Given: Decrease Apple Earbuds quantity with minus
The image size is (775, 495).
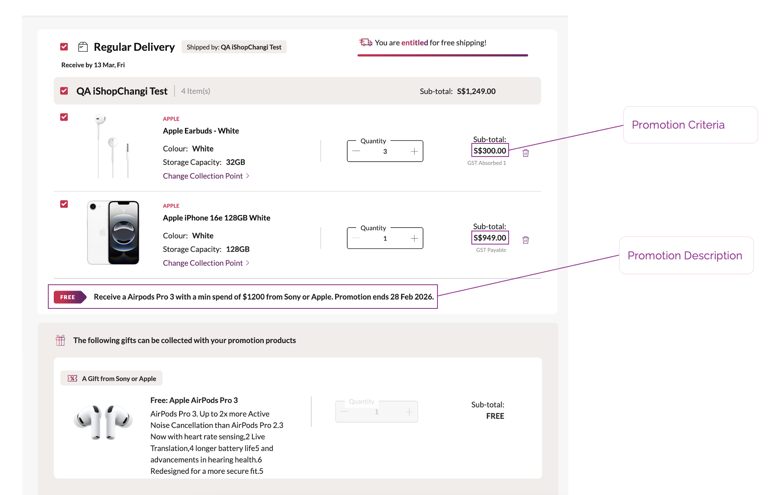Looking at the screenshot, I should (x=356, y=151).
